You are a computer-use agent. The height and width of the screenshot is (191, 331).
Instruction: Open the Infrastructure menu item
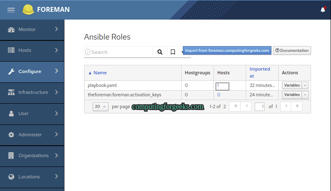32,93
